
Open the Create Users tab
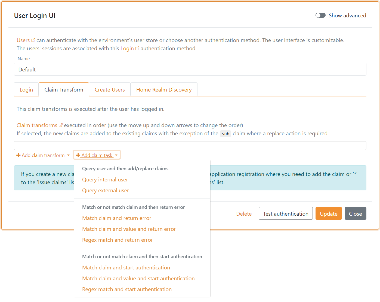[x=110, y=90]
